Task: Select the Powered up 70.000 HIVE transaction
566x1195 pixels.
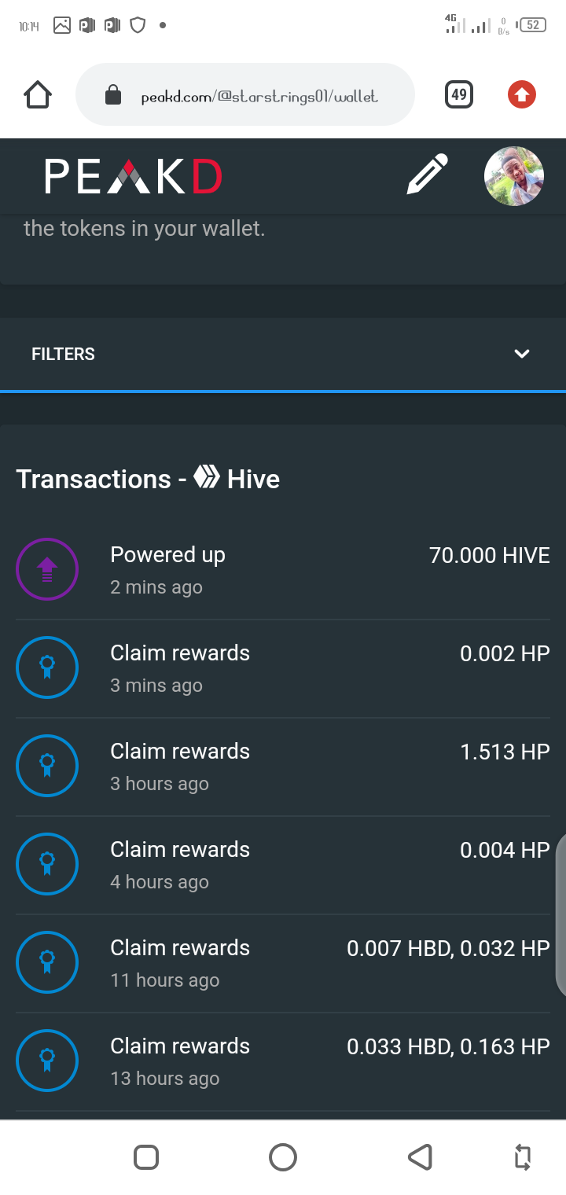Action: tap(283, 570)
